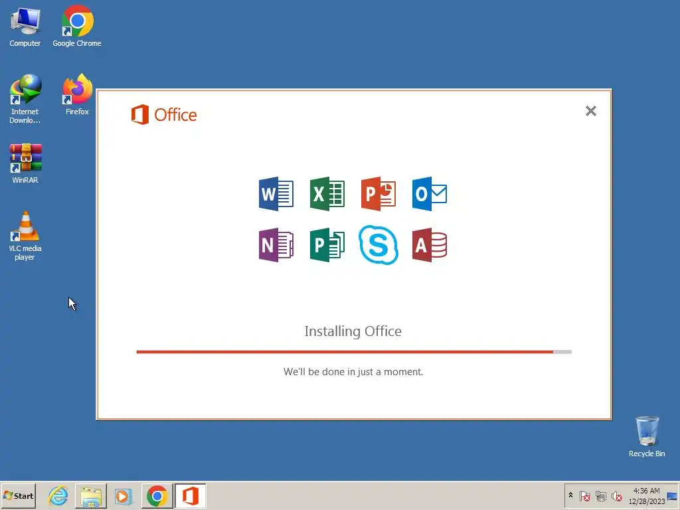Select the Firefox desktop shortcut
This screenshot has width=680, height=510.
[x=77, y=94]
